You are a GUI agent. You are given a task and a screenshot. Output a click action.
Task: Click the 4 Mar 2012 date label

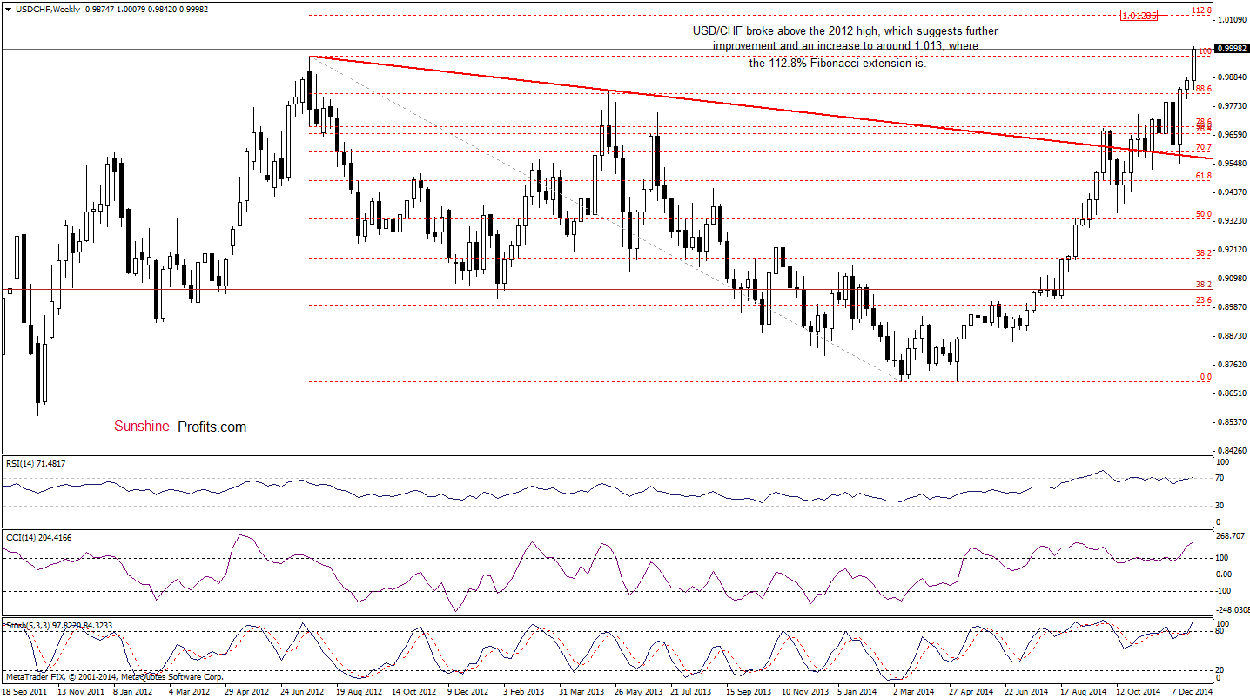pyautogui.click(x=189, y=691)
